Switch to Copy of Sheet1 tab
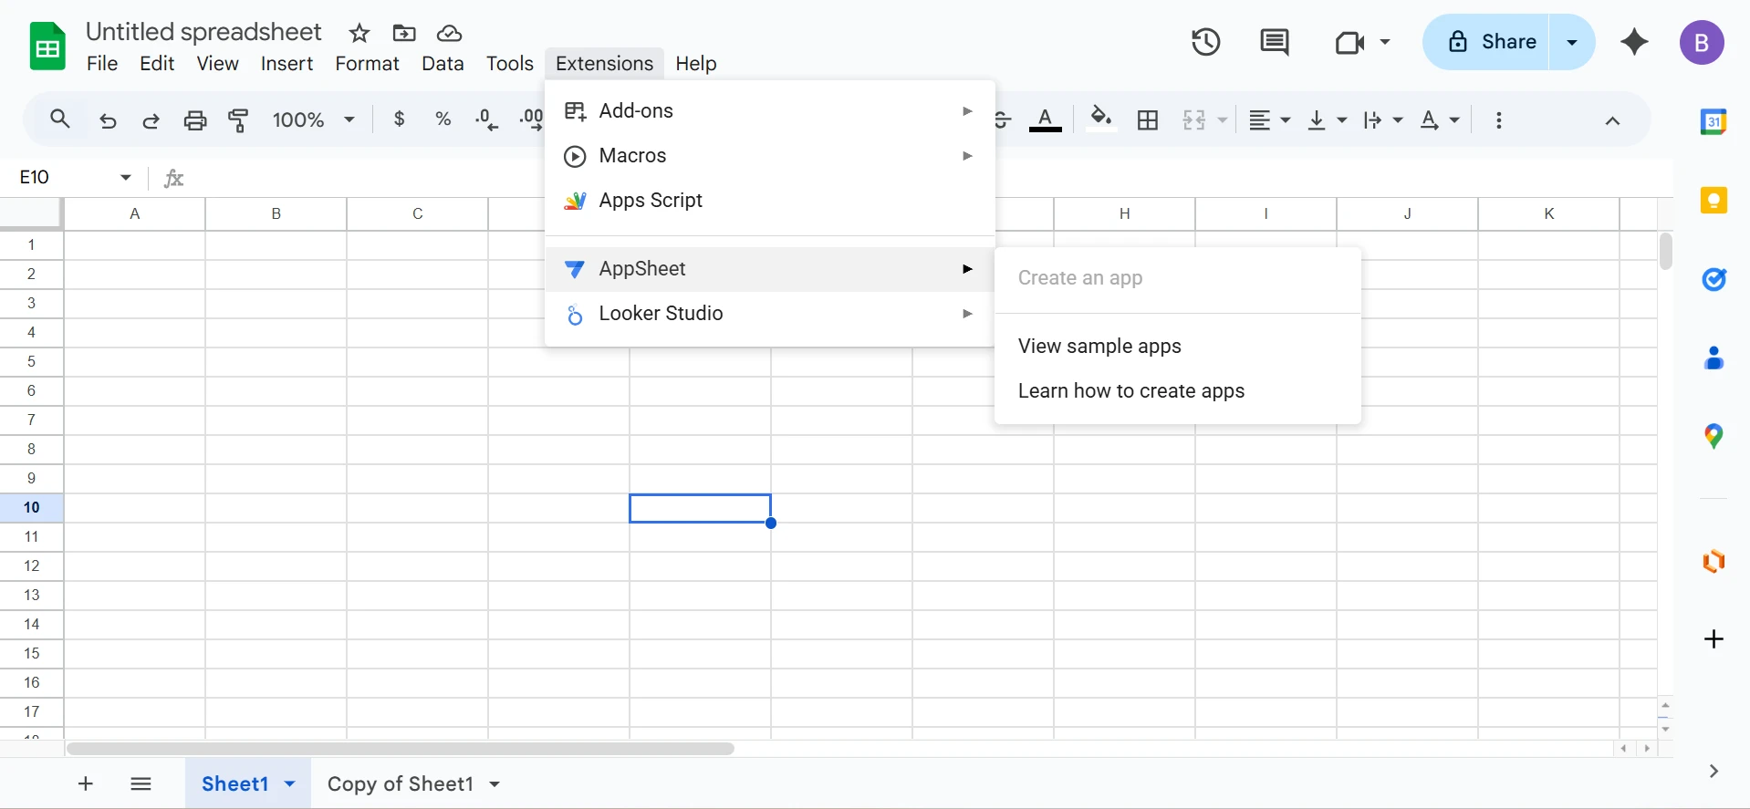1750x809 pixels. tap(401, 783)
